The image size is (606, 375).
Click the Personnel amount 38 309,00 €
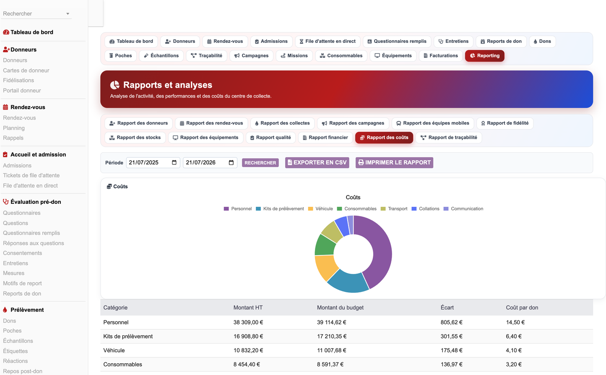[248, 323]
